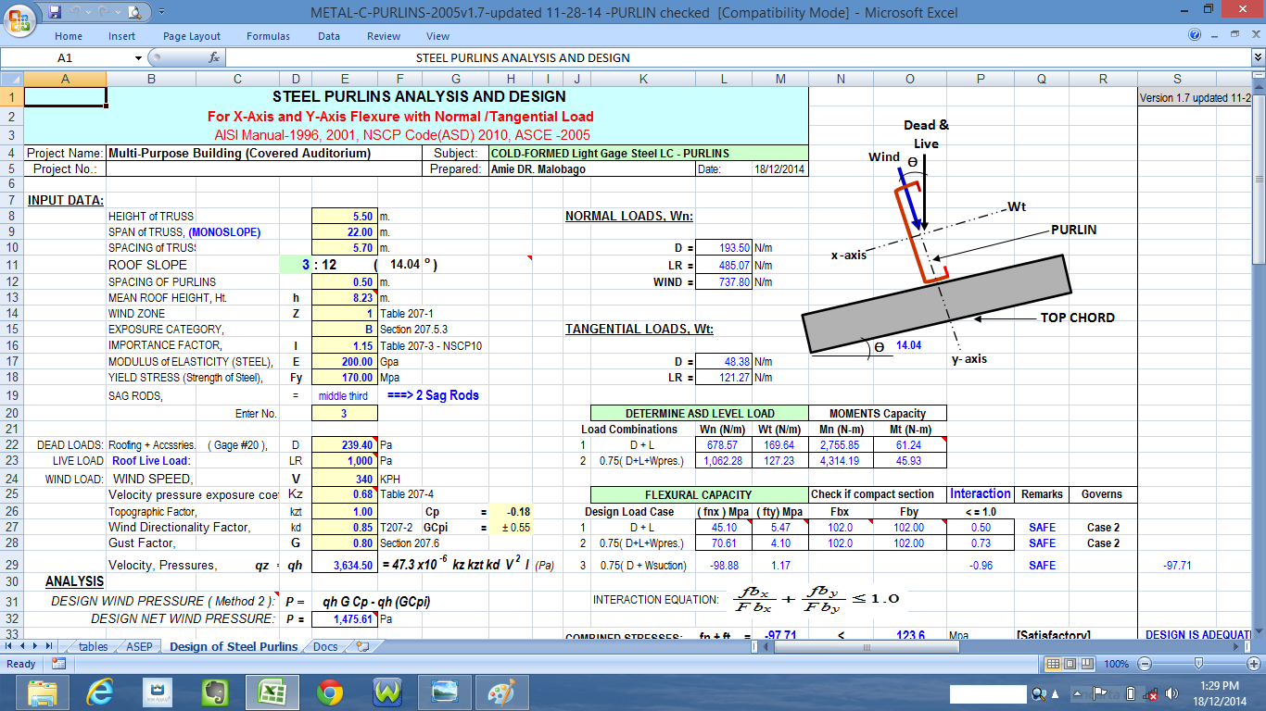The height and width of the screenshot is (711, 1266).
Task: Switch to the Formulas ribbon tab
Action: (268, 36)
